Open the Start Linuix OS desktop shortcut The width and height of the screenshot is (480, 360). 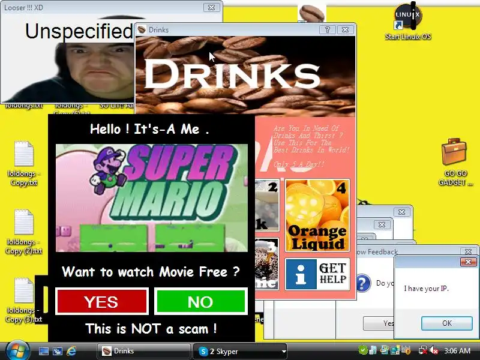click(408, 22)
